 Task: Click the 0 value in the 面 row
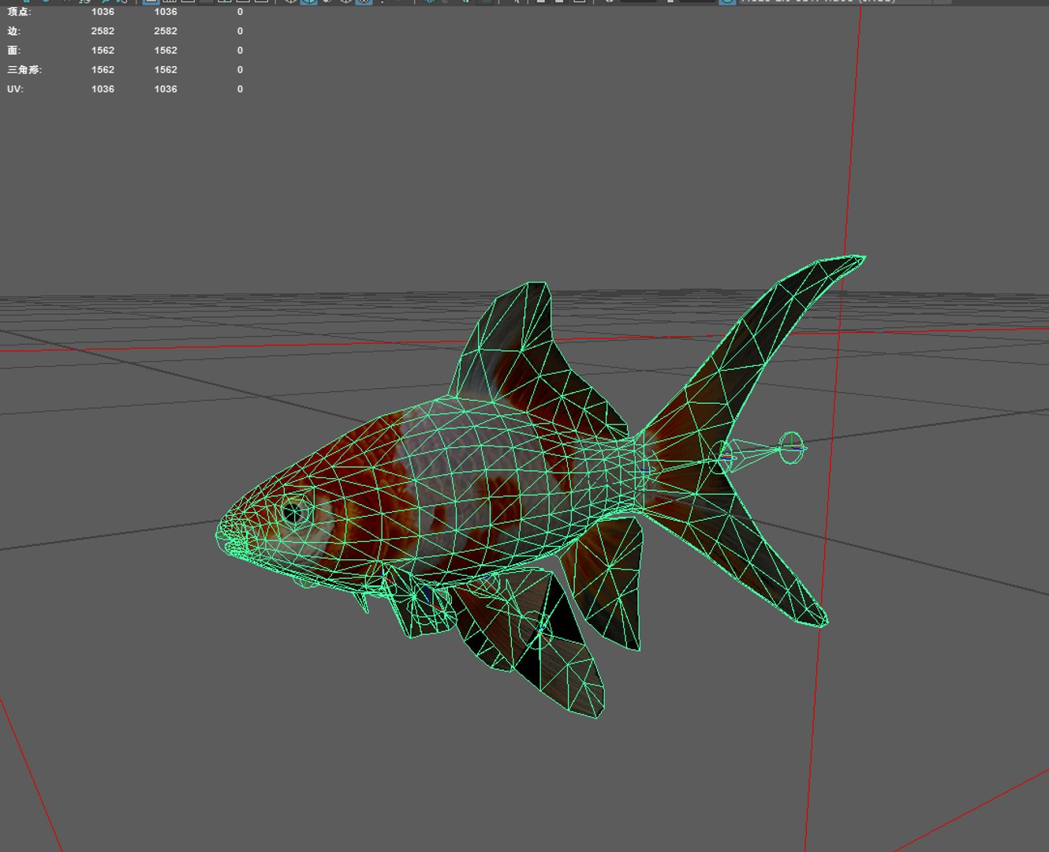point(240,50)
